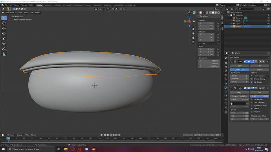Copy the Solidify modifier

coord(260,92)
